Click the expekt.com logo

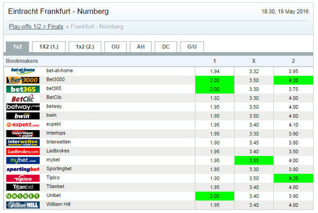pos(23,125)
